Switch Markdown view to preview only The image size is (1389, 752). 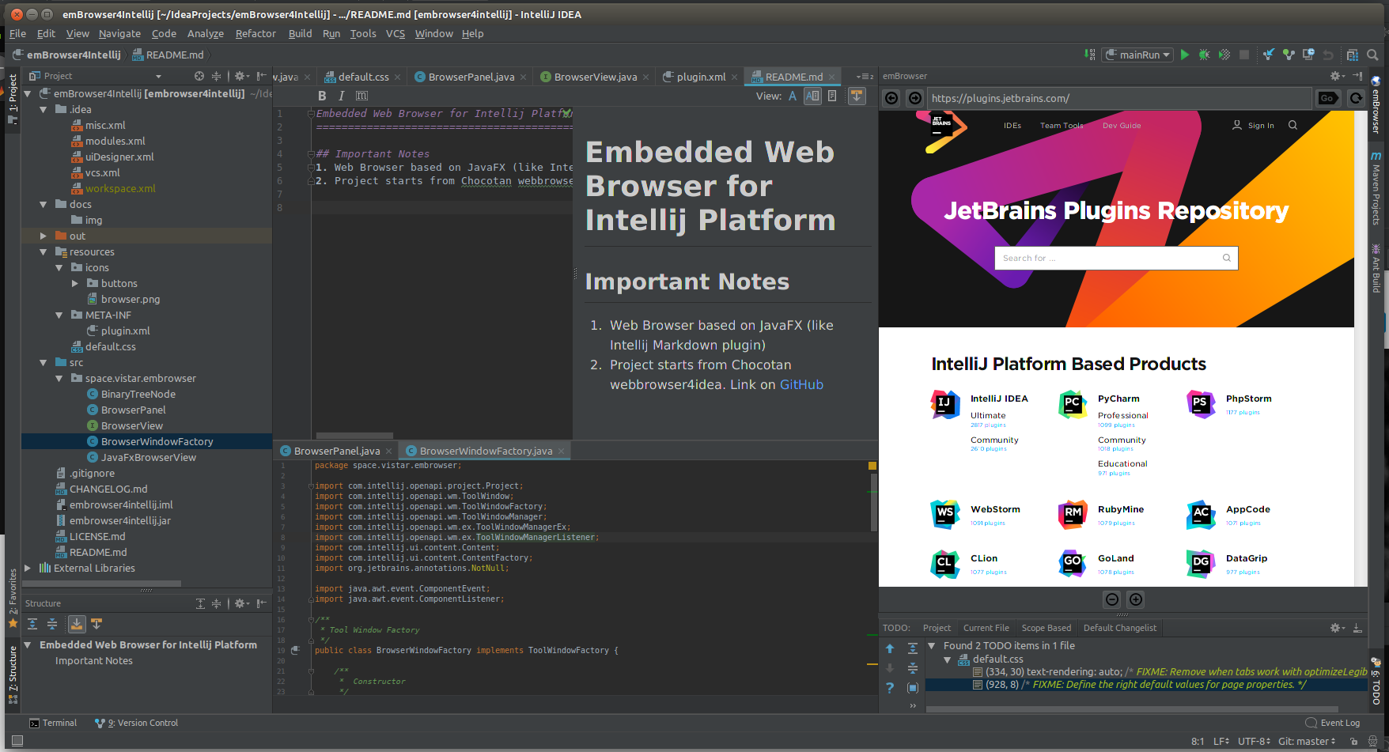tap(832, 96)
